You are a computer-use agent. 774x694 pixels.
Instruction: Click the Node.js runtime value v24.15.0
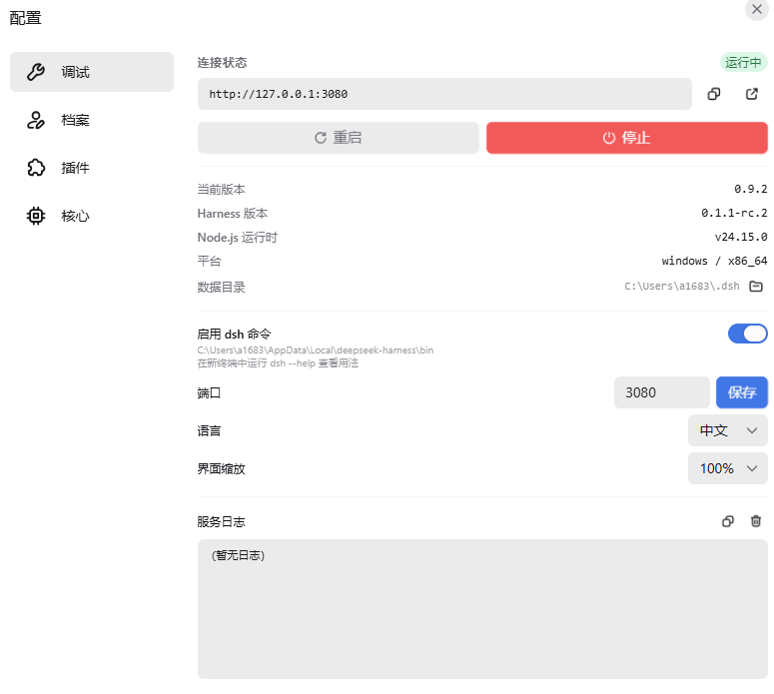[741, 237]
